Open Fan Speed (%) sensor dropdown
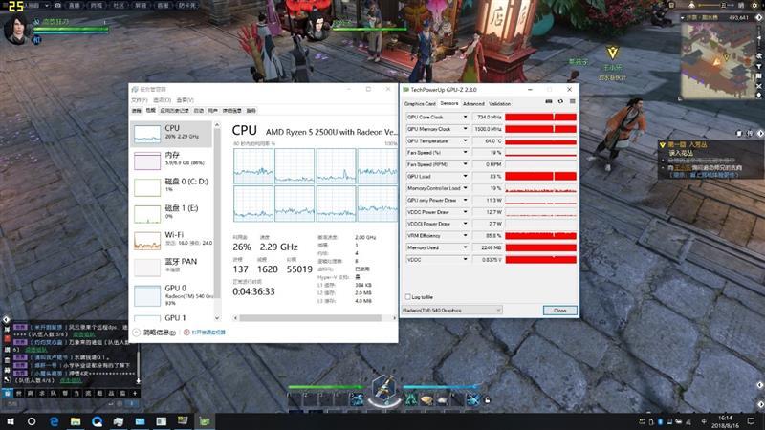This screenshot has width=765, height=430. tap(465, 153)
